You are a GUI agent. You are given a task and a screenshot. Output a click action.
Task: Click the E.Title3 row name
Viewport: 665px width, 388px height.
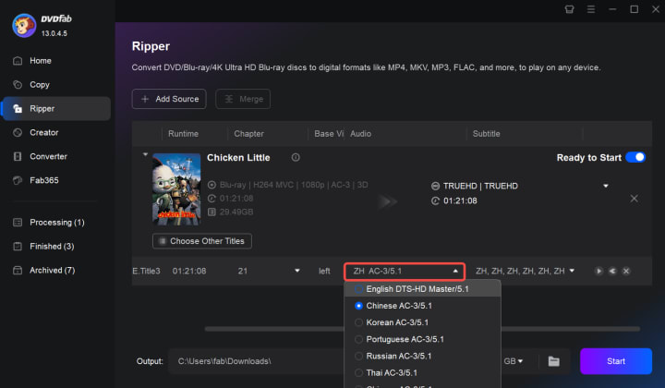tap(146, 271)
